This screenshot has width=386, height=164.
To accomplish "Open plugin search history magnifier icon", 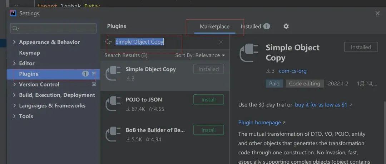I will [109, 42].
